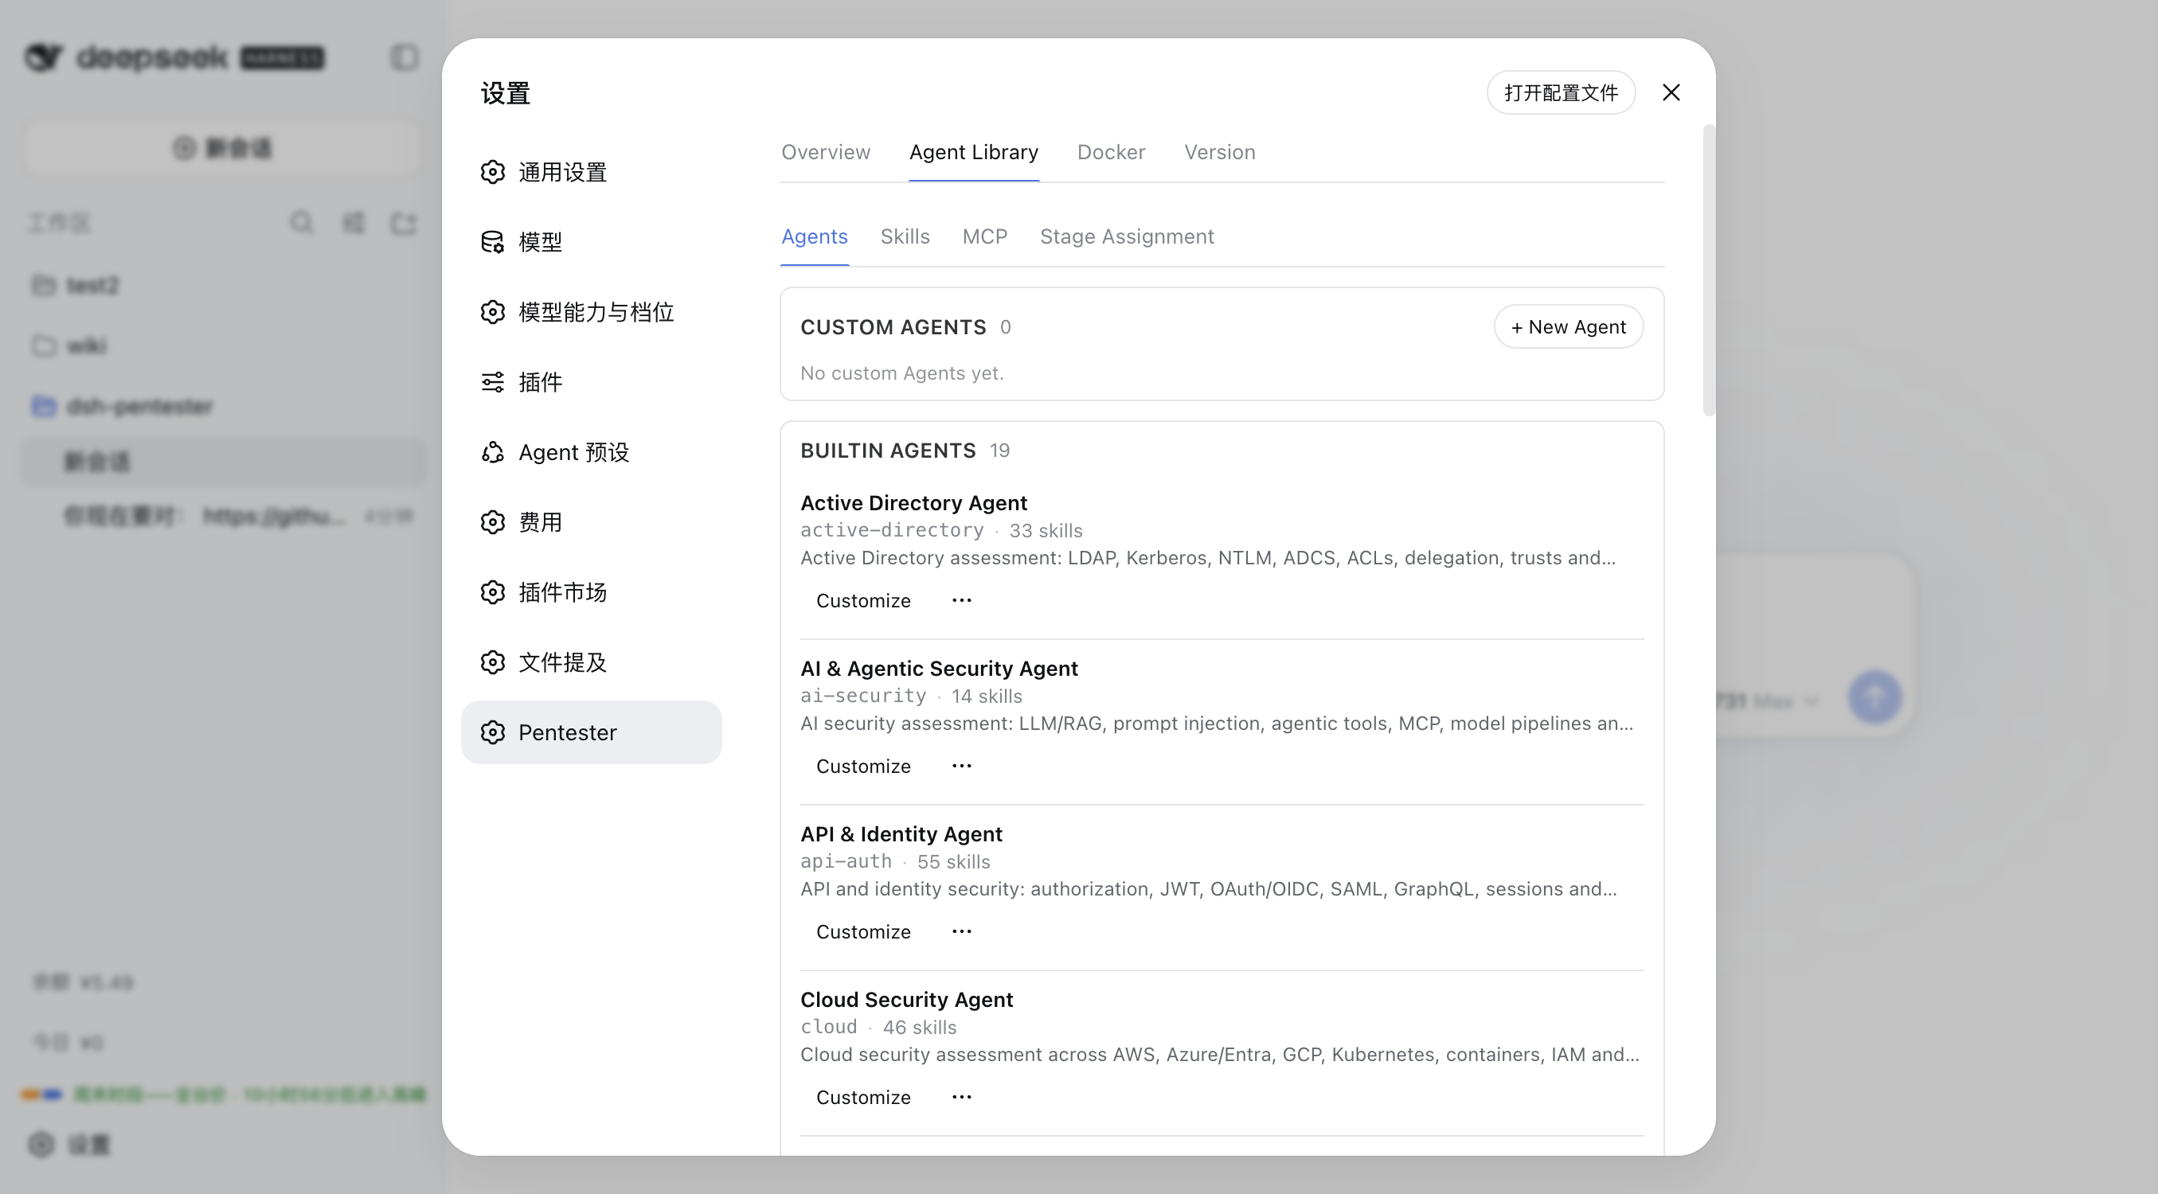Screen dimensions: 2158x1194
Task: Open more options for Active Directory Agent
Action: click(962, 600)
